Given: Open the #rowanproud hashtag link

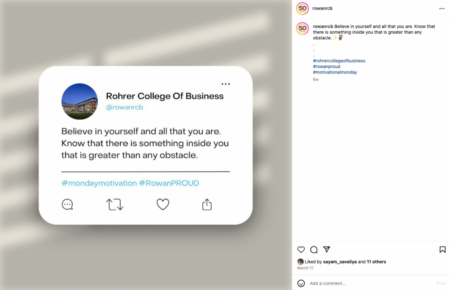Looking at the screenshot, I should point(327,67).
